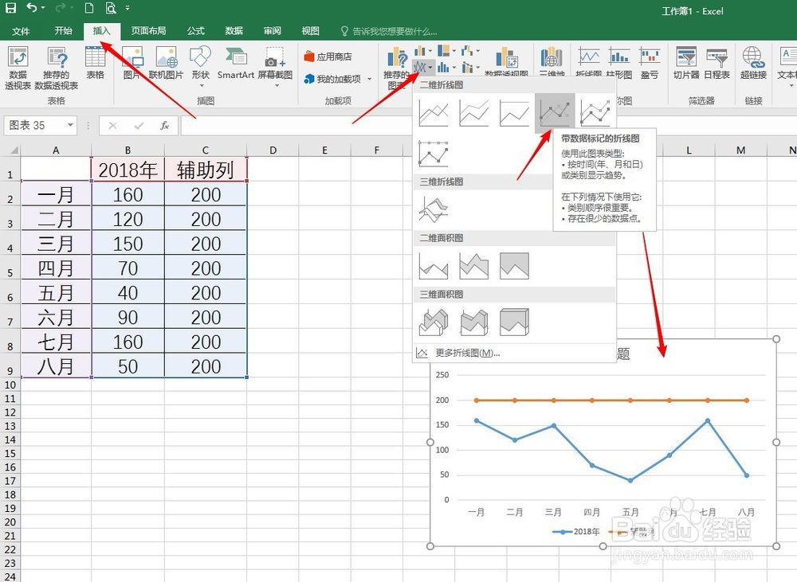This screenshot has height=582, width=797.
Task: Open the File (文件) tab
Action: pyautogui.click(x=21, y=31)
